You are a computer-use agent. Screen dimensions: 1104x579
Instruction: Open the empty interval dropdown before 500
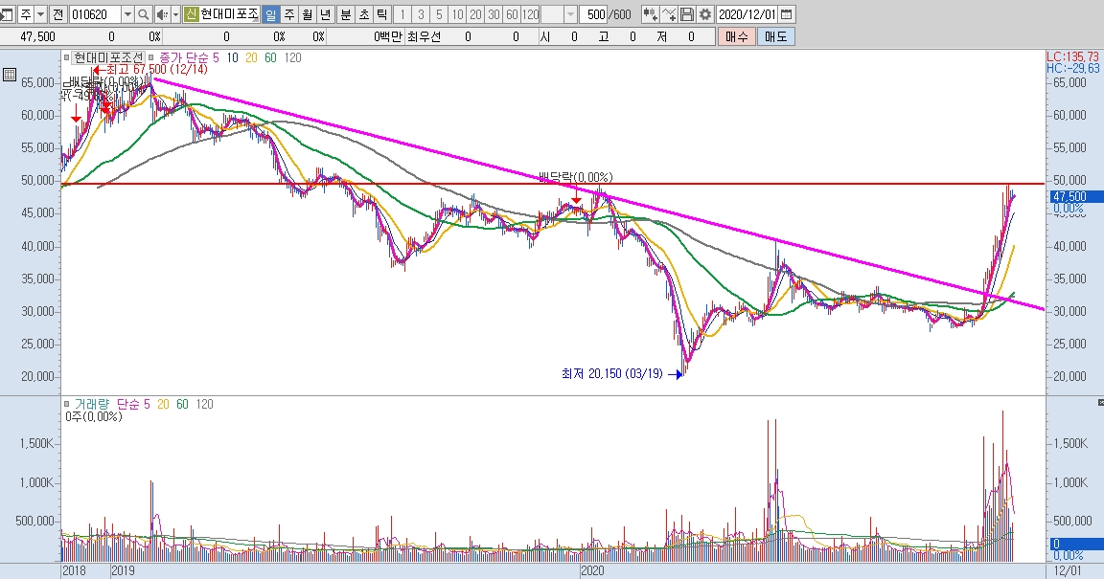[571, 14]
